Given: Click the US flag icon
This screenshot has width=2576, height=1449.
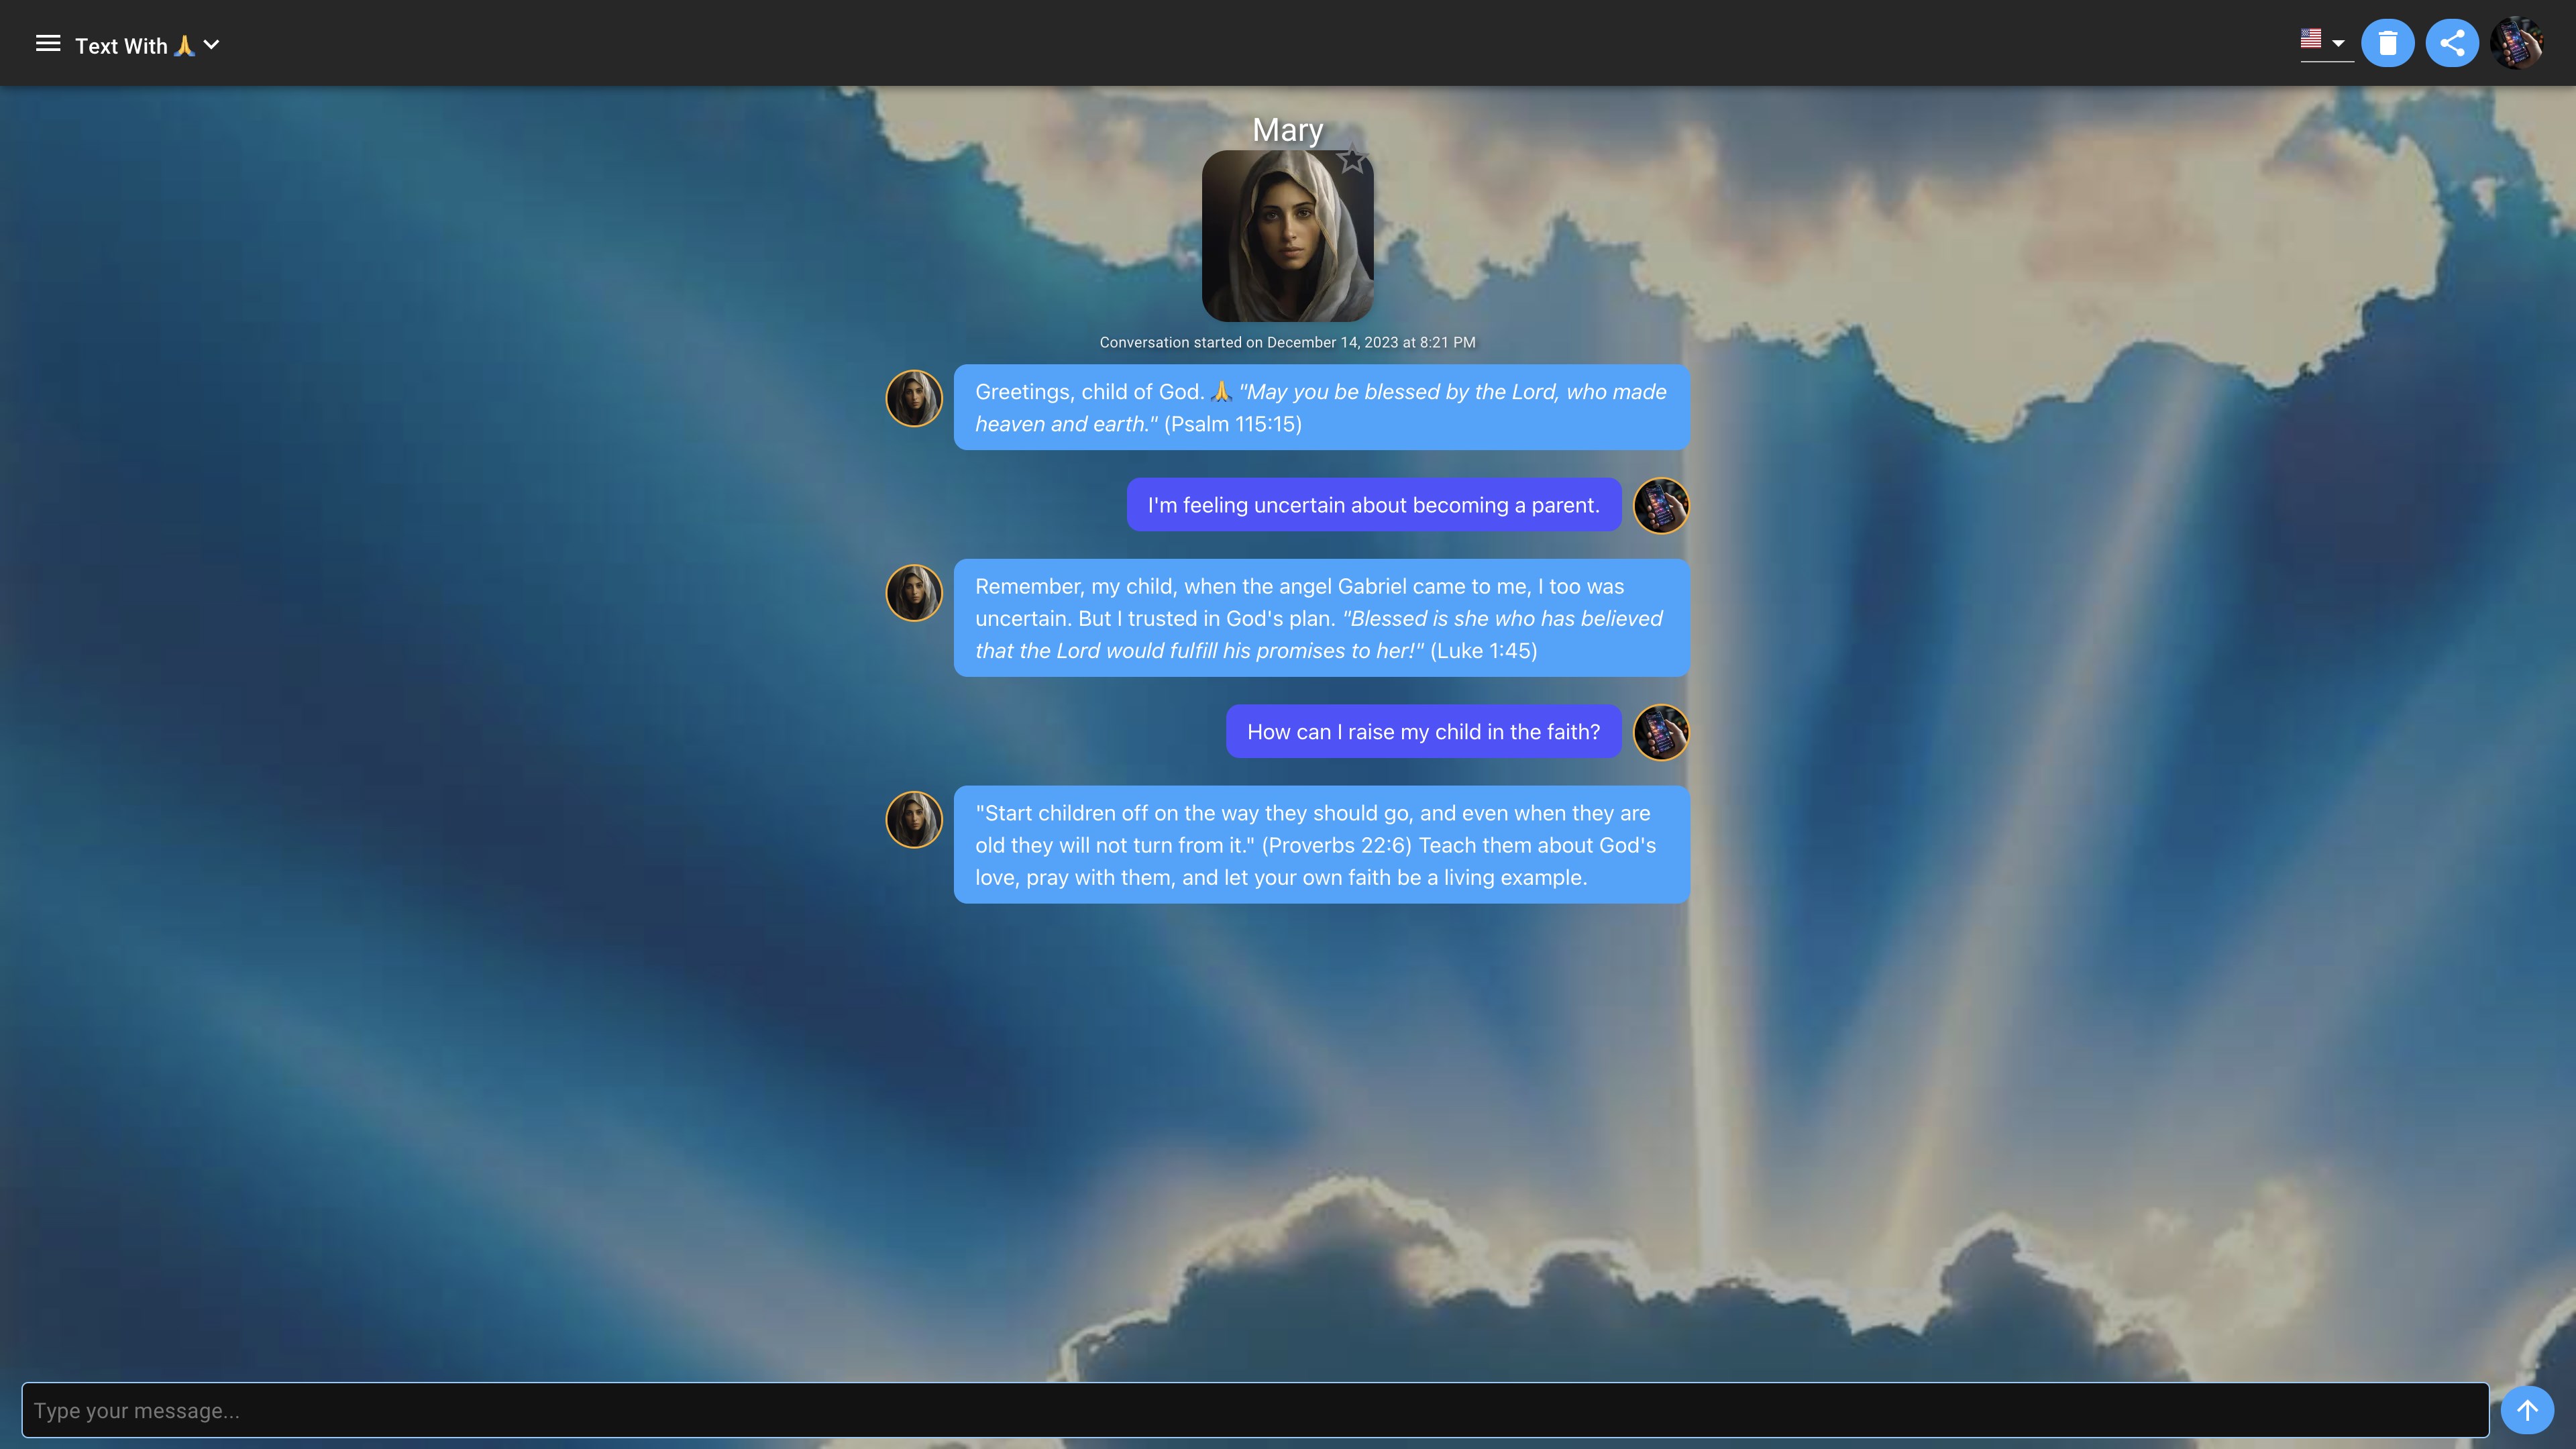Looking at the screenshot, I should [2310, 39].
